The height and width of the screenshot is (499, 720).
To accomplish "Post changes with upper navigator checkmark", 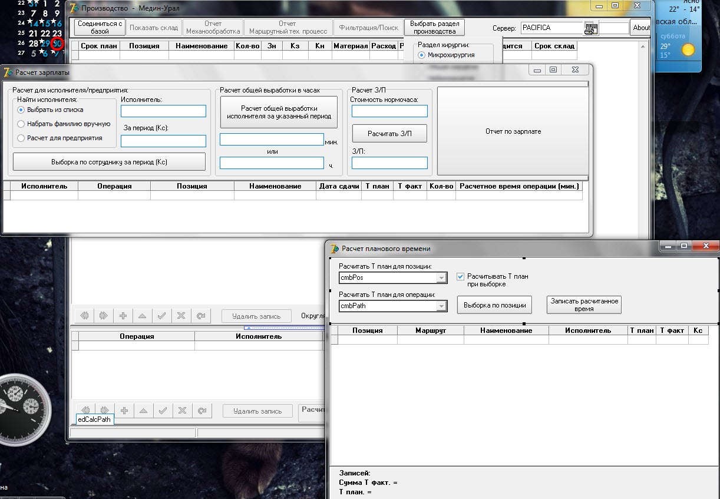I will (x=161, y=316).
